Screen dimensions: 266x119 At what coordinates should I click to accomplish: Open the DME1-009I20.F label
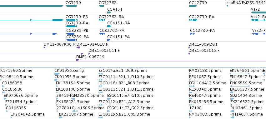pyautogui.click(x=203, y=44)
